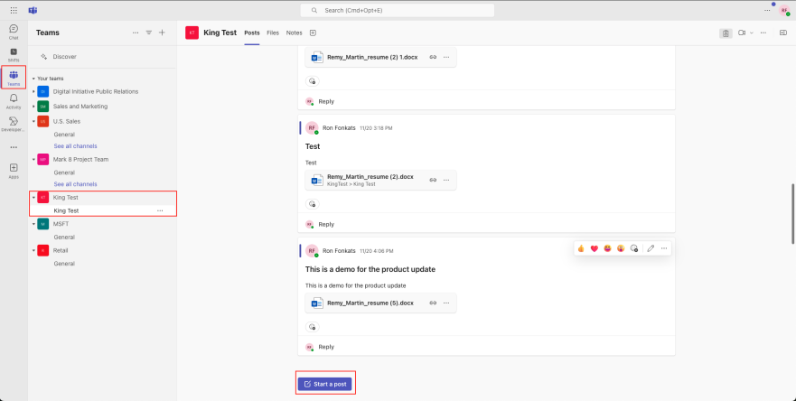Show more apps ellipsis in left rail
796x401 pixels.
pos(14,147)
